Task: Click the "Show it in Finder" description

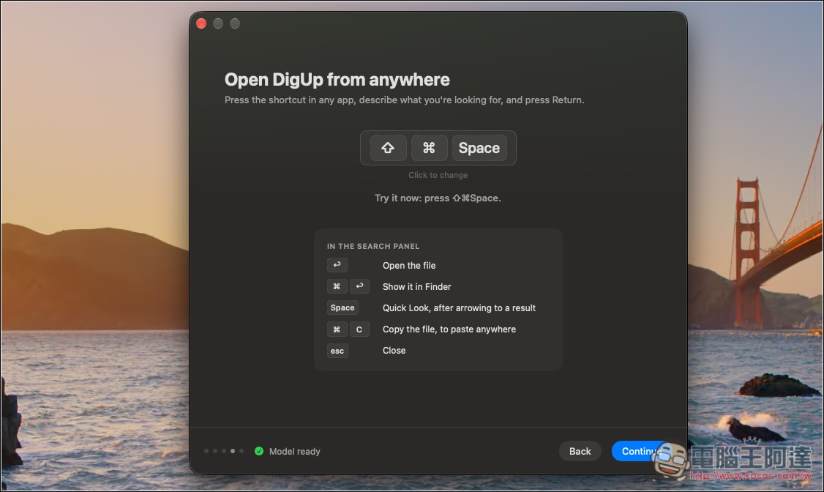Action: [416, 286]
